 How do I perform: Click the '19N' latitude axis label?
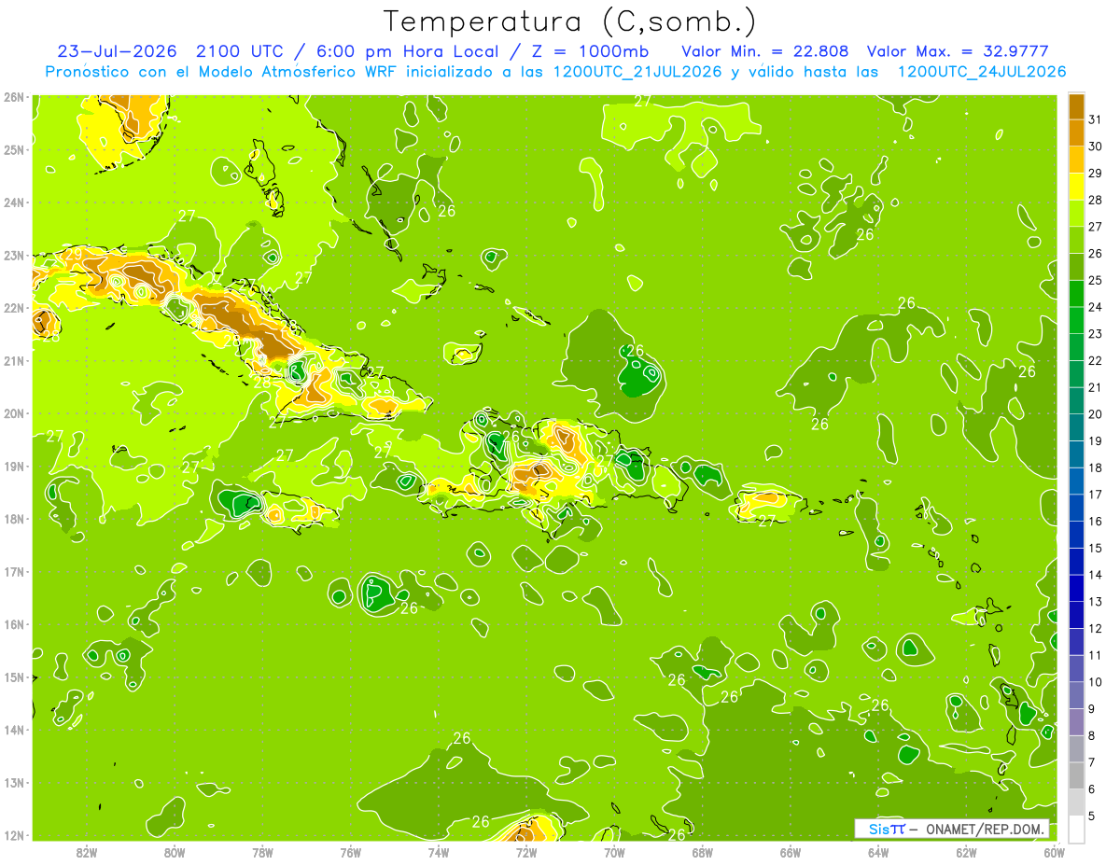click(13, 466)
